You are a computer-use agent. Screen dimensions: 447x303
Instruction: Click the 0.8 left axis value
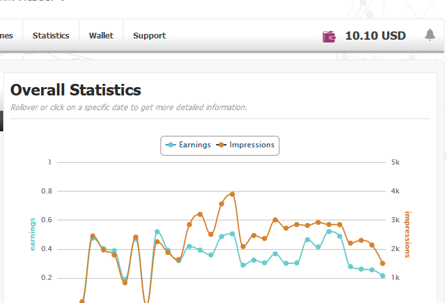(47, 191)
